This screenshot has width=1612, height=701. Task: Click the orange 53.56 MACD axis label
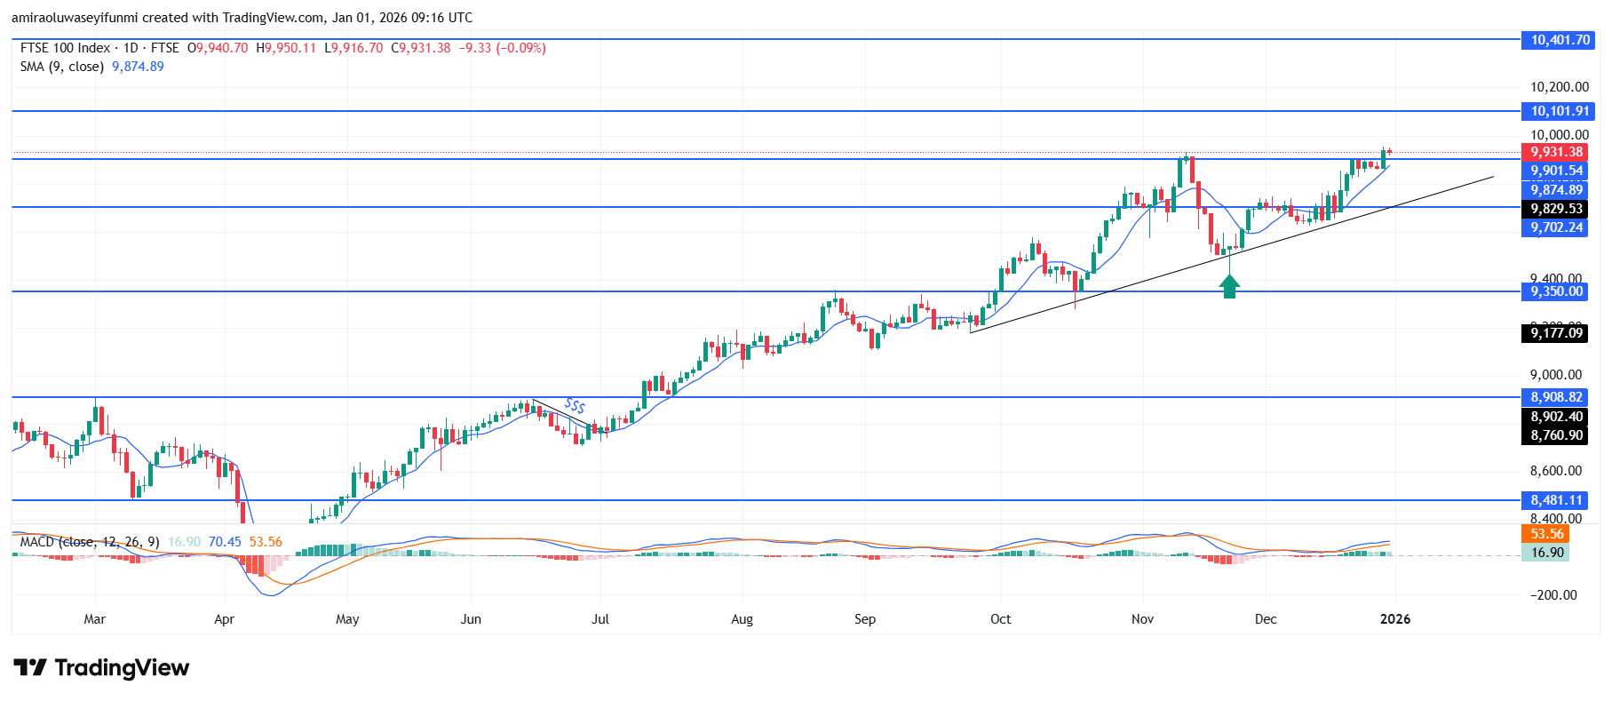1546,534
